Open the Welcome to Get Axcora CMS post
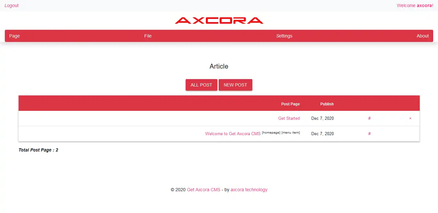The width and height of the screenshot is (438, 213). click(233, 134)
